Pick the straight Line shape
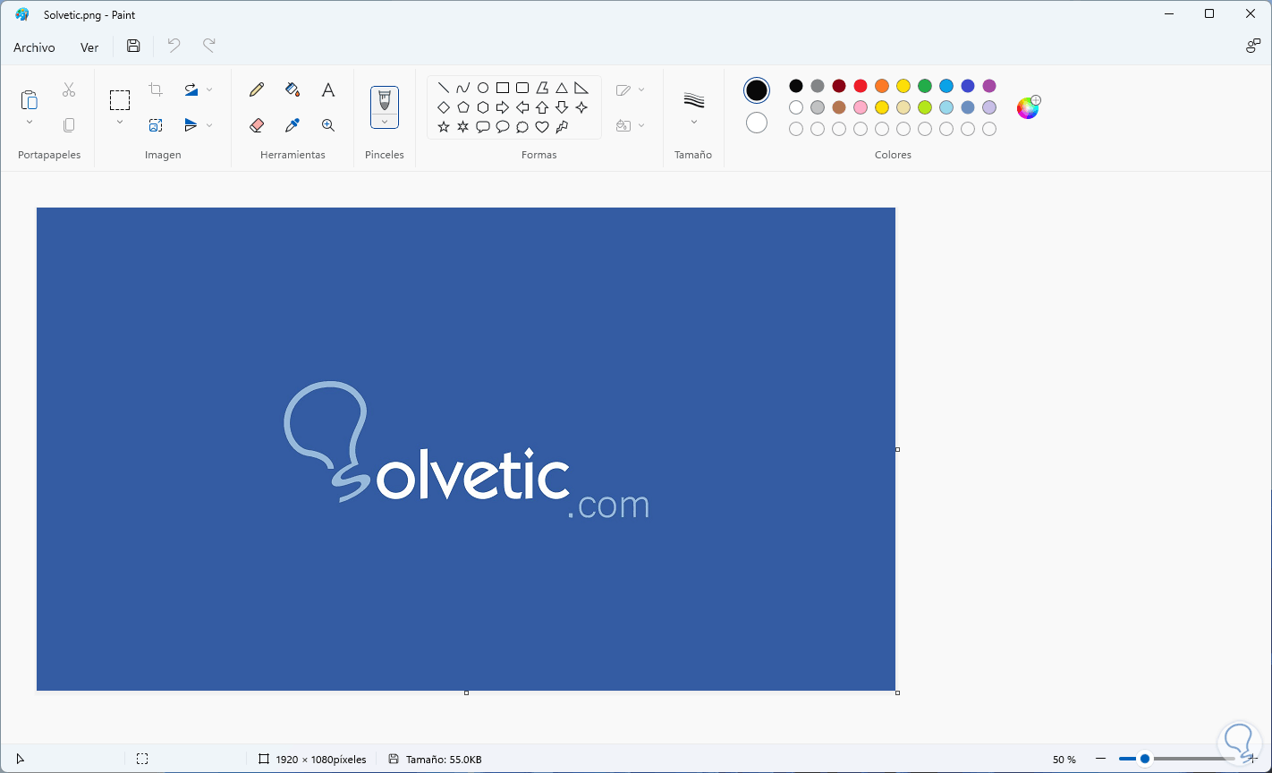Viewport: 1272px width, 773px height. pyautogui.click(x=444, y=88)
